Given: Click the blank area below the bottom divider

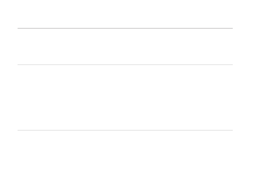Looking at the screenshot, I should point(125,156).
